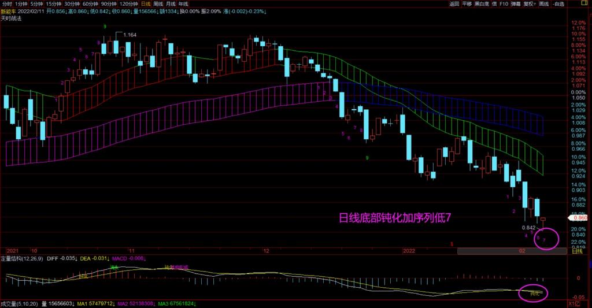Remove stock via -自选 watchlist button
592x308 pixels.
point(558,4)
